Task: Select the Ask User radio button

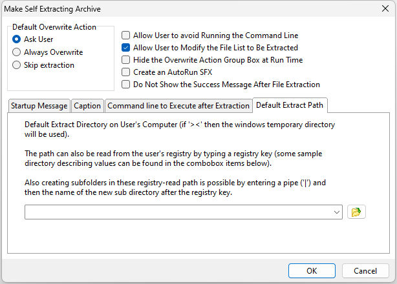Action: [x=16, y=39]
